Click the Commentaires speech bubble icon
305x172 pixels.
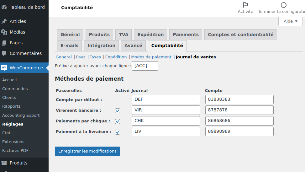[4, 53]
